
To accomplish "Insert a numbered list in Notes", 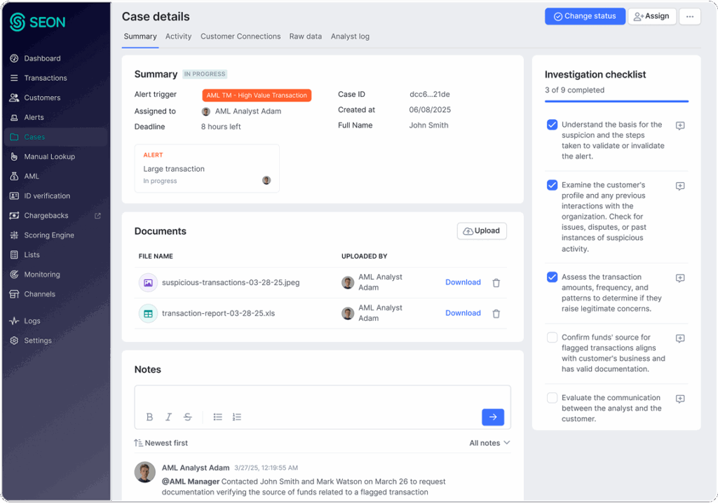I will pyautogui.click(x=237, y=417).
